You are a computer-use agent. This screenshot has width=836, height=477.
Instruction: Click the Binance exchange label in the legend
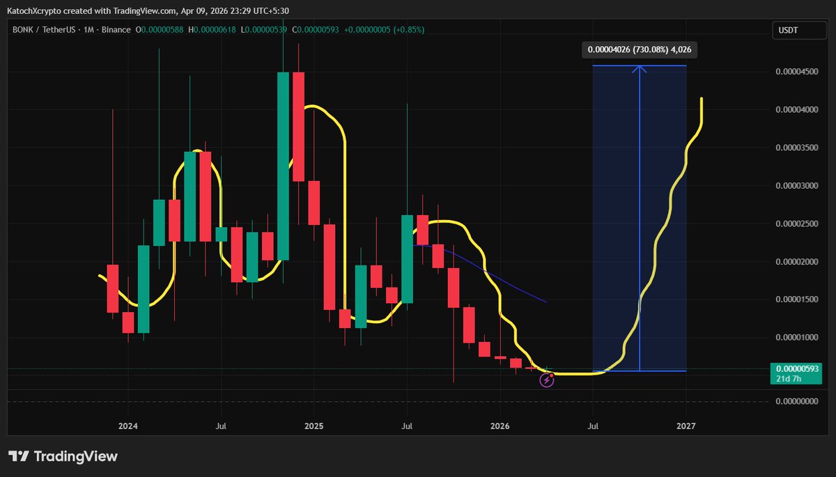point(114,29)
